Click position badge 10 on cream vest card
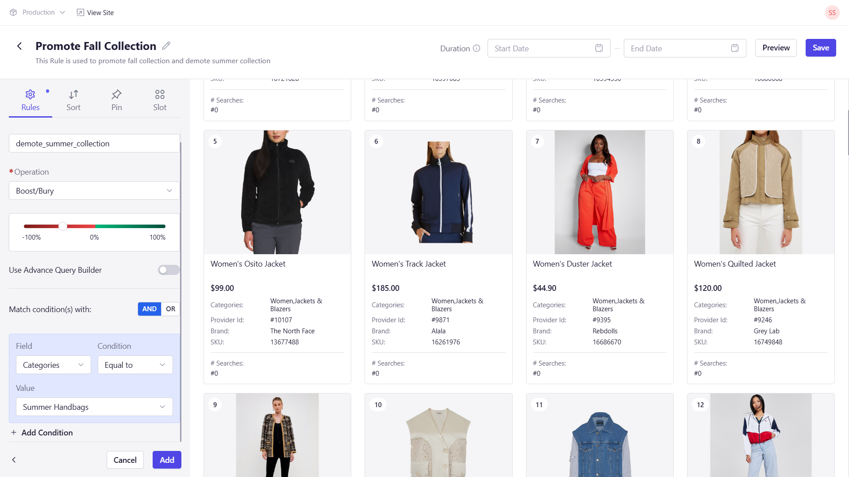Image resolution: width=849 pixels, height=477 pixels. click(378, 404)
